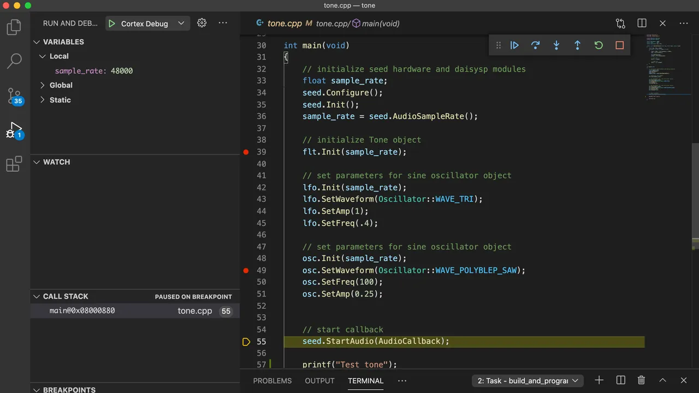The height and width of the screenshot is (393, 699).
Task: Open editor more actions menu
Action: (x=684, y=23)
